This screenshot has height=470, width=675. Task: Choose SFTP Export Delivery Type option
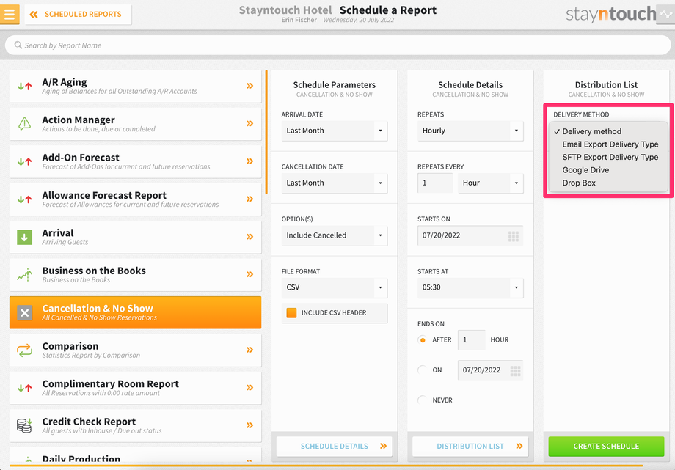608,158
